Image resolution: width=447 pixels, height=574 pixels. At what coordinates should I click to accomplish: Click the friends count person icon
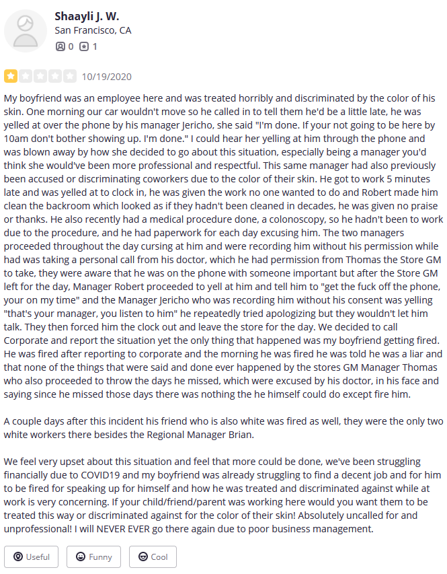[x=60, y=46]
